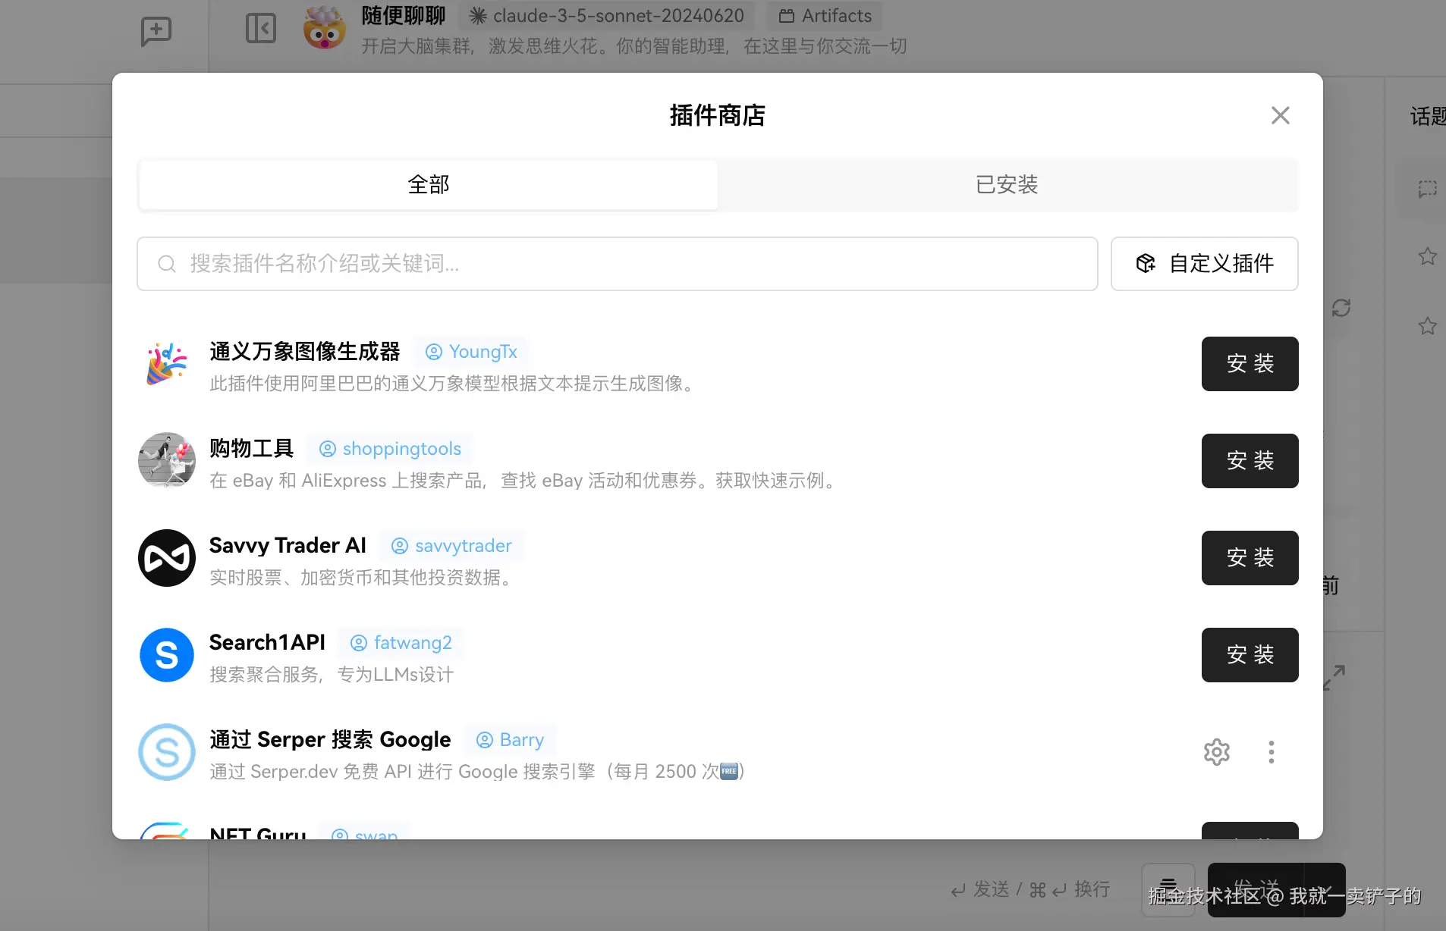
Task: Install the 购物工具 plugin
Action: [1250, 461]
